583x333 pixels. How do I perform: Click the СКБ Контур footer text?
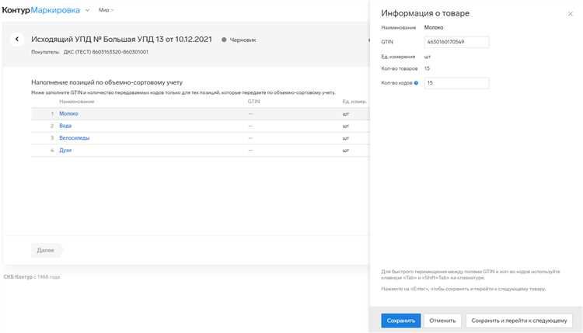[18, 277]
